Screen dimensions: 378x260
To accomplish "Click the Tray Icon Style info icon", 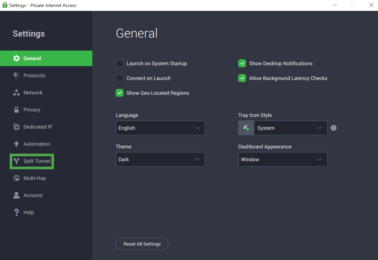I will pos(334,128).
